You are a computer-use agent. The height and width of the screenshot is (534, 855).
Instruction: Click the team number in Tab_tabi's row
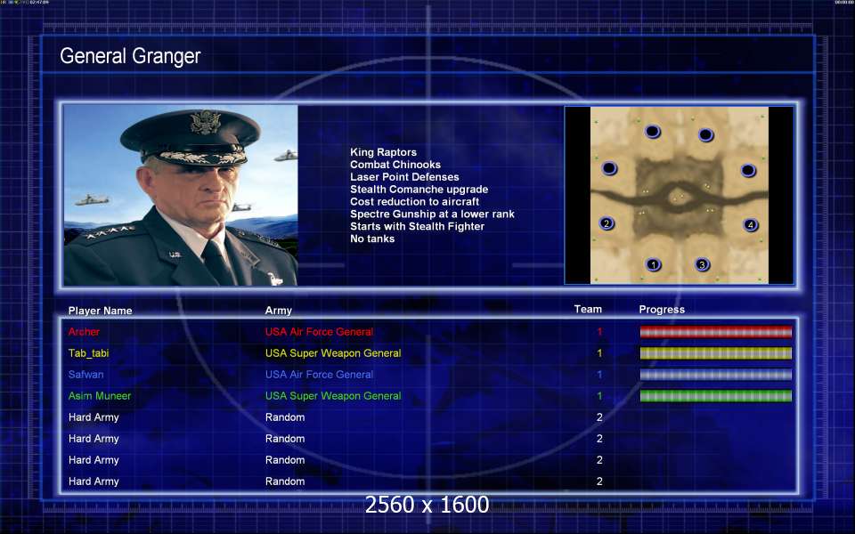(x=599, y=353)
